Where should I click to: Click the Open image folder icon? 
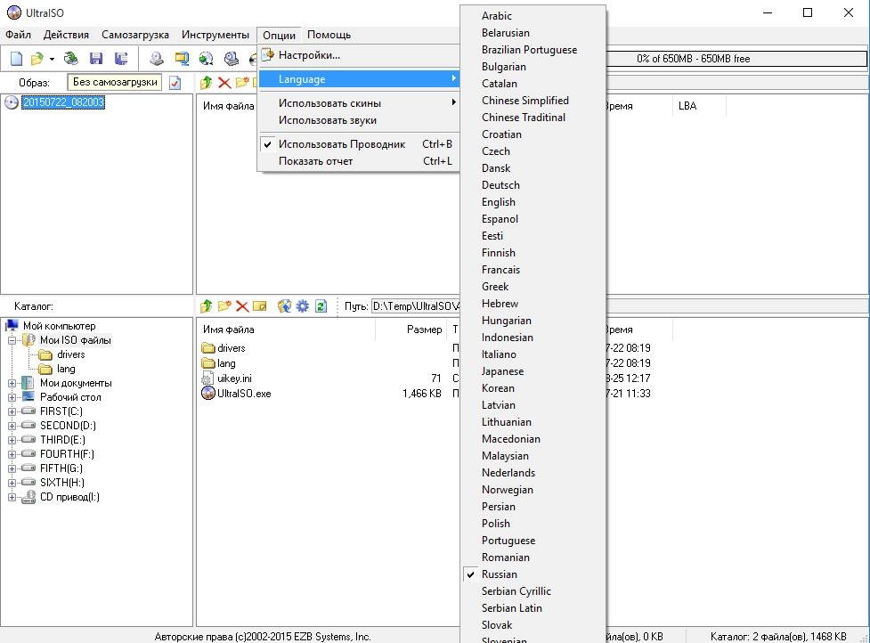(37, 58)
